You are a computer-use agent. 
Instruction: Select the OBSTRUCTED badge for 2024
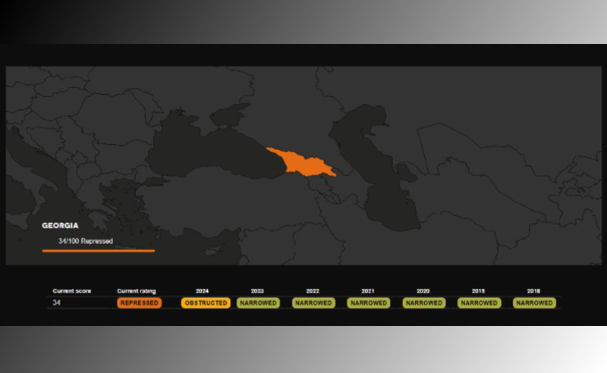[206, 302]
